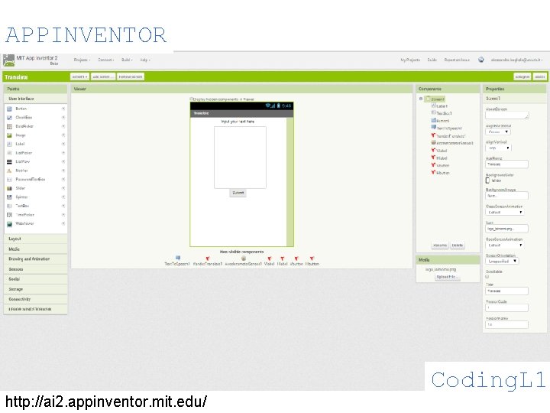Screen dimensions: 550x413
Task: Click Delete in the Components panel
Action: (458, 246)
